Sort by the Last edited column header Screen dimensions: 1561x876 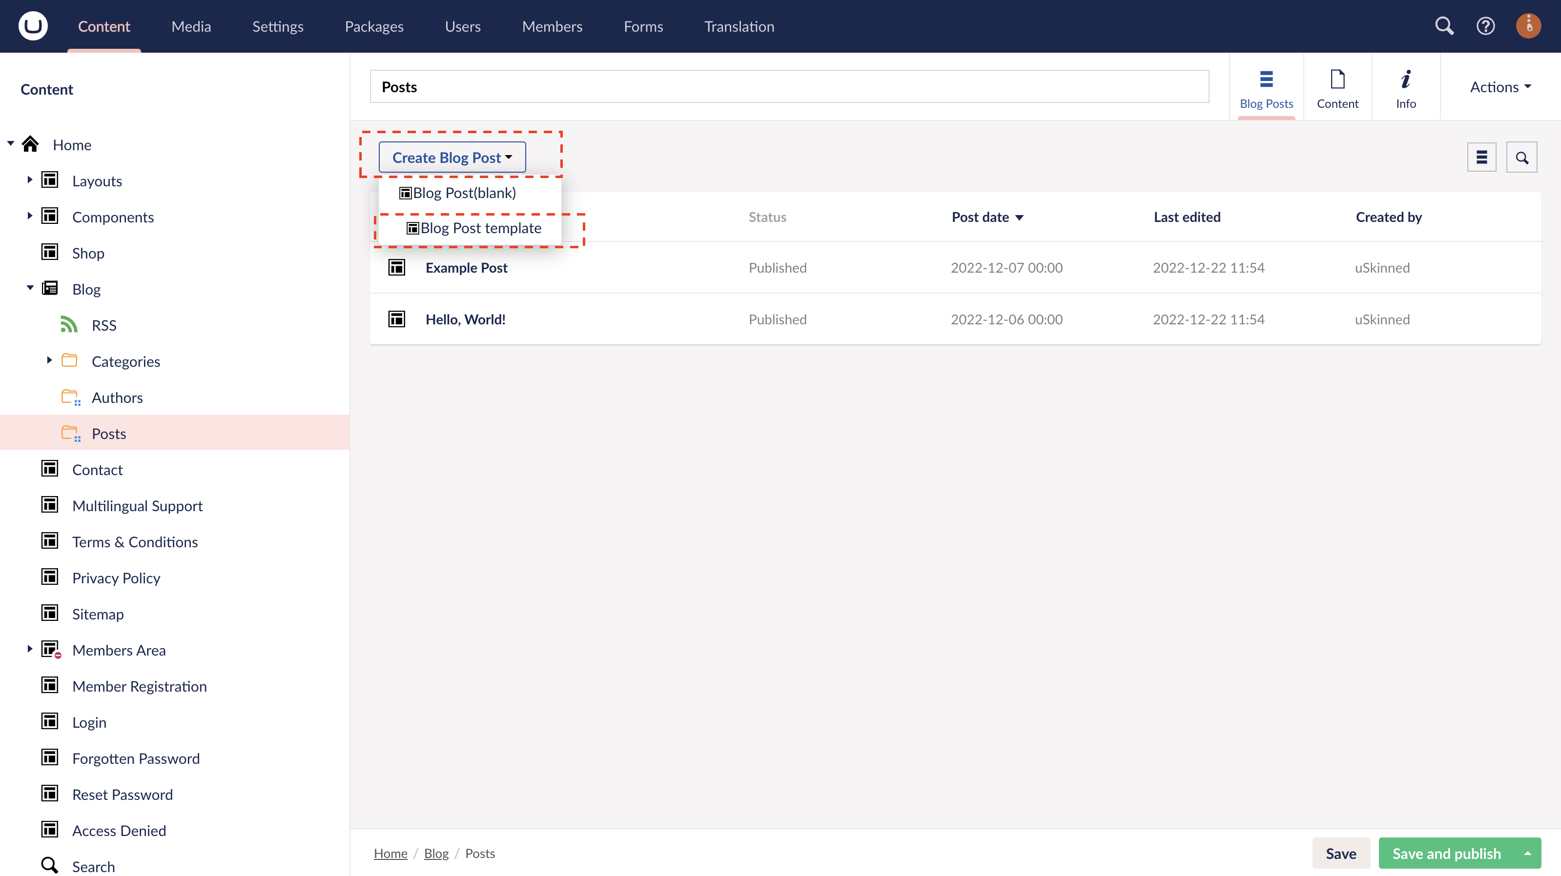1187,218
